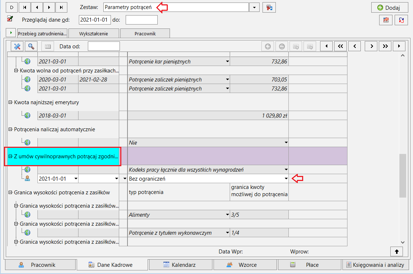Screen dimensions: 413x274
Task: Open the Bez ograniczeń dropdown
Action: coord(286,178)
